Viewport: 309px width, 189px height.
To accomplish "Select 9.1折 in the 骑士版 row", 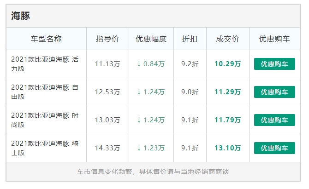I will 190,148.
